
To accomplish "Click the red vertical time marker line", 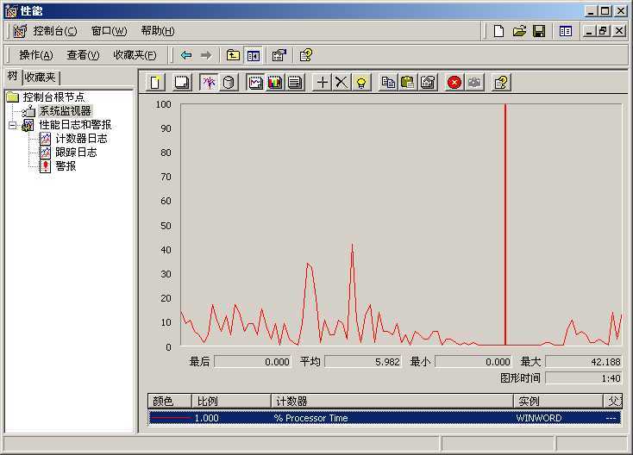I will 505,225.
